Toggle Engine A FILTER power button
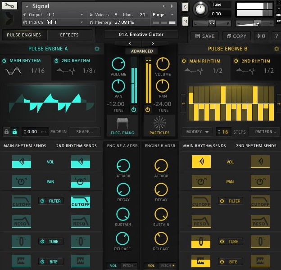The width and height of the screenshot is (281, 270). [42, 201]
